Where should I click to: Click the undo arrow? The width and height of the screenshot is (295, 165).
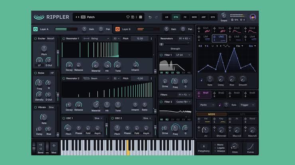[x=150, y=17]
